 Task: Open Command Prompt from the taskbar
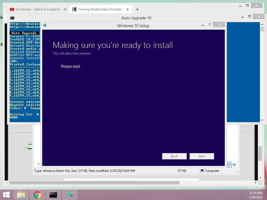point(53,195)
